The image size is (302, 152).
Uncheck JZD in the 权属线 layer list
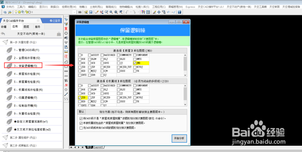point(80,98)
